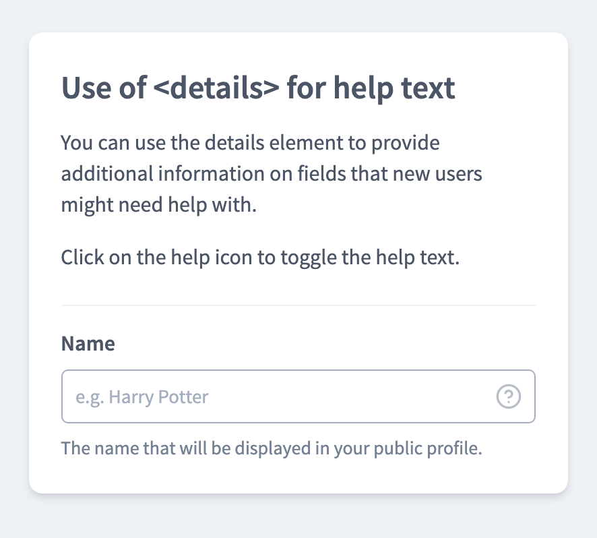The width and height of the screenshot is (597, 538).
Task: Hide the 'displayed in your public profile' hint with the circled question mark
Action: tap(508, 396)
